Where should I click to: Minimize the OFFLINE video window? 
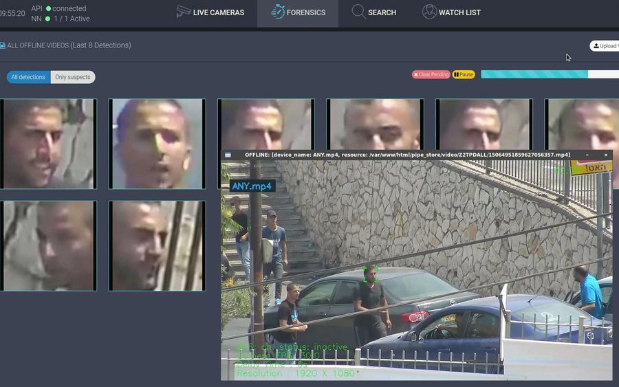point(587,155)
